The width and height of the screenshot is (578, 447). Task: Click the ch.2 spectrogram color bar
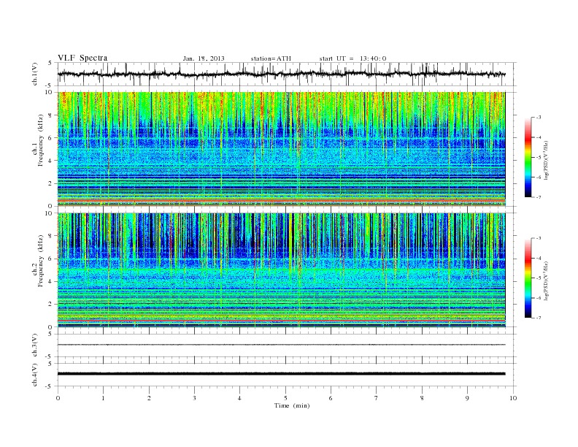[528, 278]
